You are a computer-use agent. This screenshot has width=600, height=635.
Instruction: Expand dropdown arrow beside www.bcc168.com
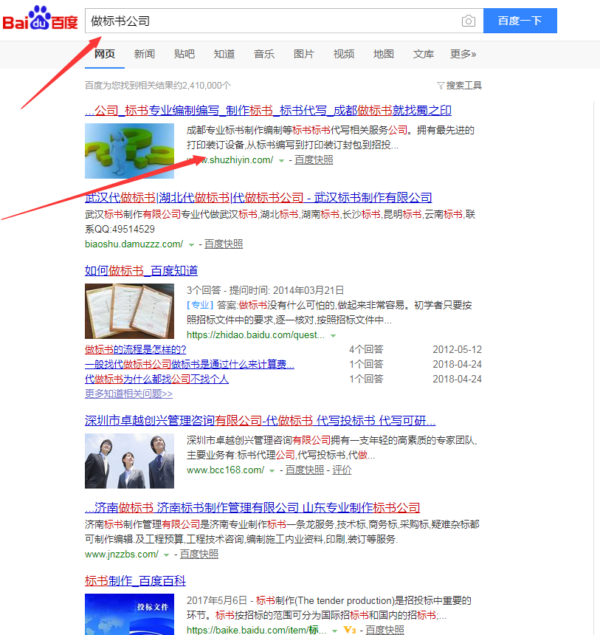[x=272, y=471]
